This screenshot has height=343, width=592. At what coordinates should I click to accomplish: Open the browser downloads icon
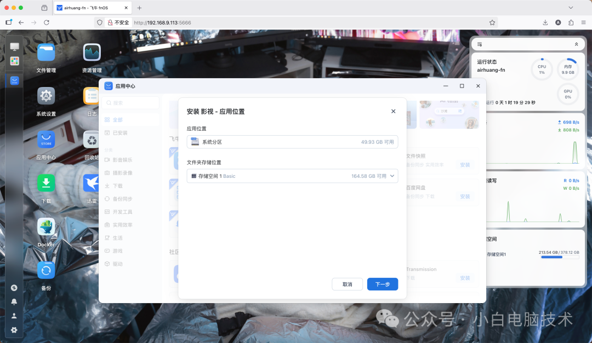(545, 22)
